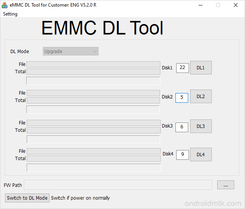Screen dimensions: 245x209
Task: Click the Disk3 status text box
Action: [93, 139]
